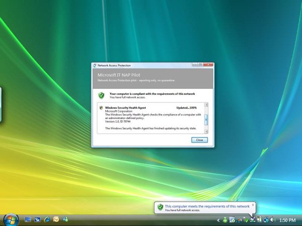Click balloon title about network requirements

(x=207, y=206)
